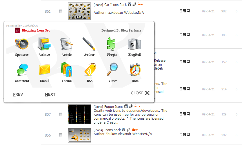246x145 pixels.
Task: Click the Plugin puzzle piece icon
Action: [111, 44]
